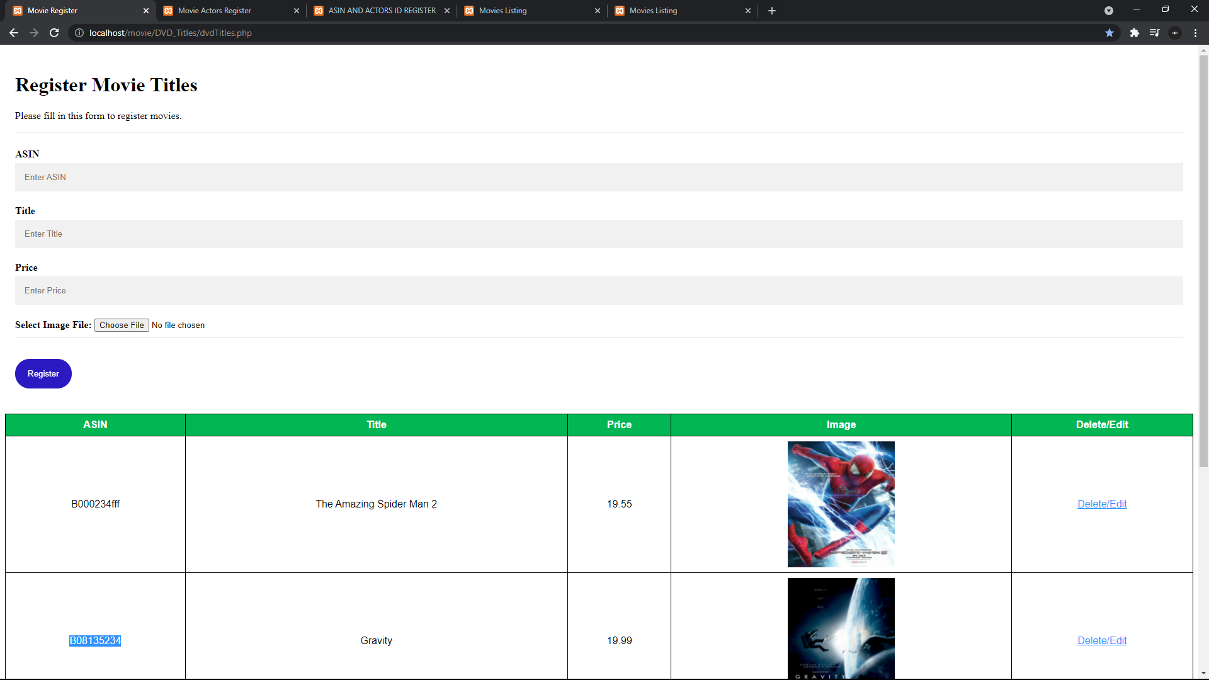Click the vertical page scrollbar
The image size is (1209, 680).
click(x=1203, y=261)
